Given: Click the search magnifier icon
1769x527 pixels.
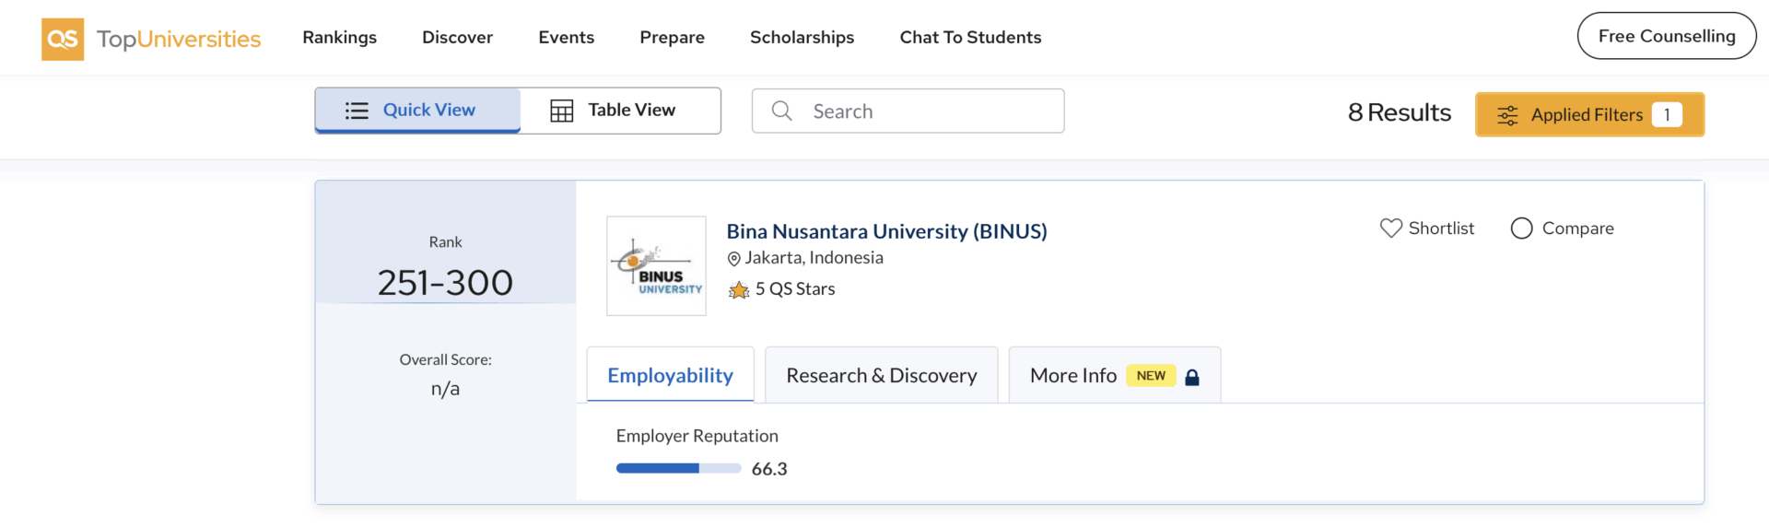Looking at the screenshot, I should point(782,111).
